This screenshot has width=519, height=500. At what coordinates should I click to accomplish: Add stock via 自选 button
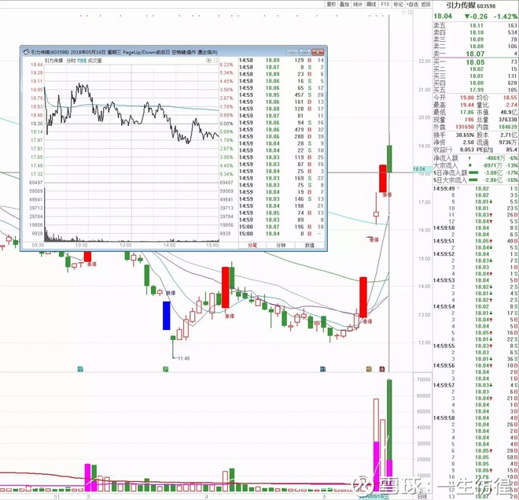(412, 4)
